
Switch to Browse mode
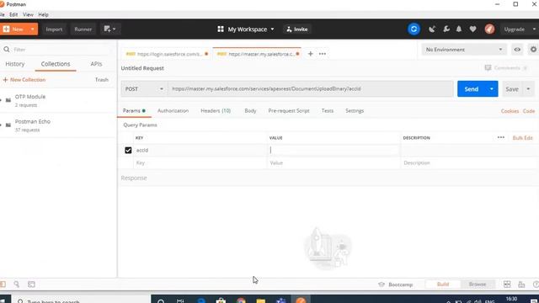pos(478,284)
